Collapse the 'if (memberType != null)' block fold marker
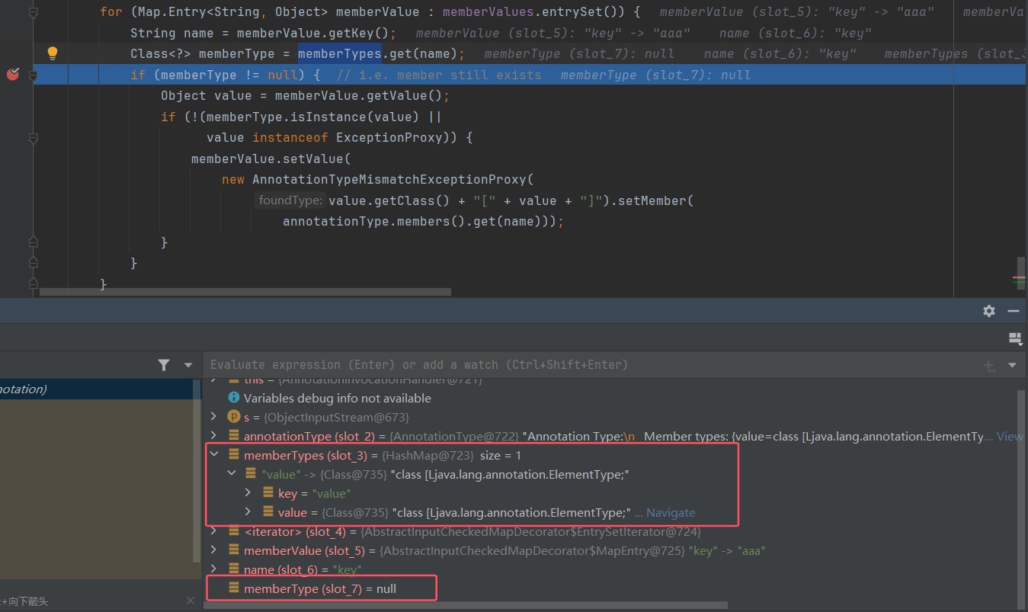Image resolution: width=1028 pixels, height=612 pixels. (x=33, y=75)
